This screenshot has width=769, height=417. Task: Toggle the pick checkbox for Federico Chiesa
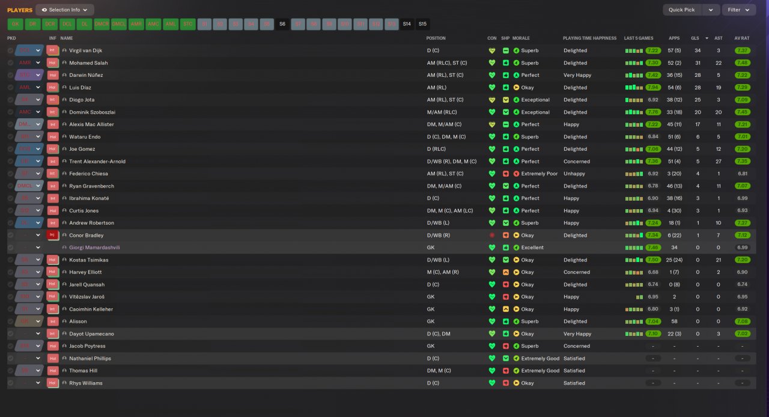(10, 174)
